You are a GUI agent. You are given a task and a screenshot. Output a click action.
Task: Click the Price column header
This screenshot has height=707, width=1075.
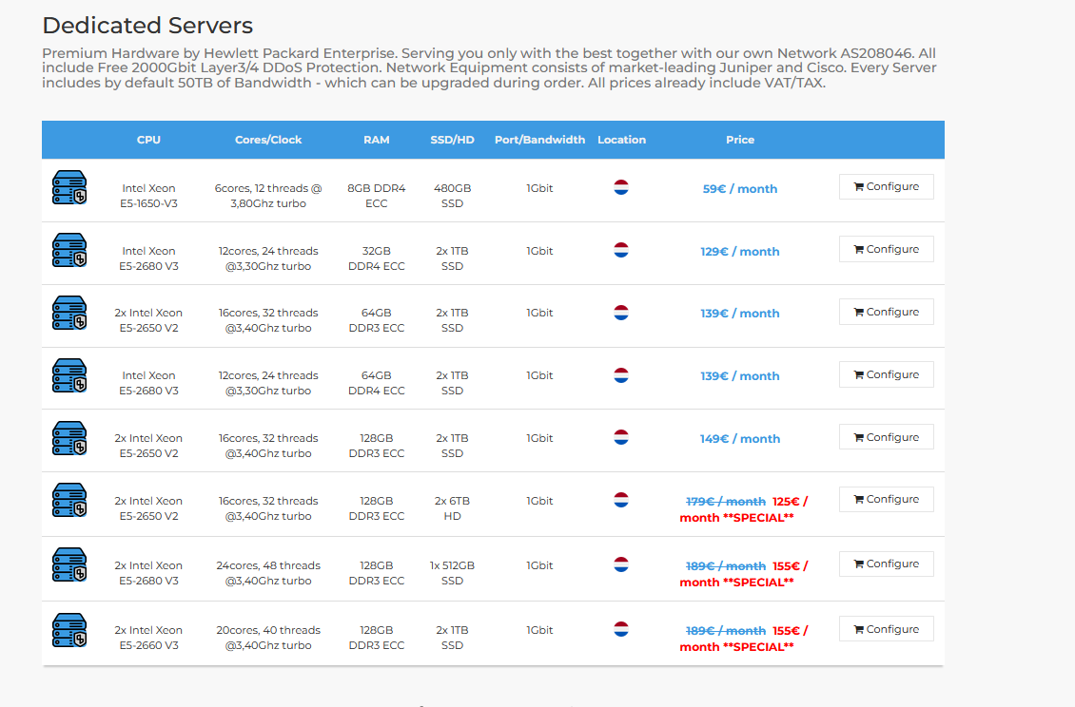pos(739,140)
